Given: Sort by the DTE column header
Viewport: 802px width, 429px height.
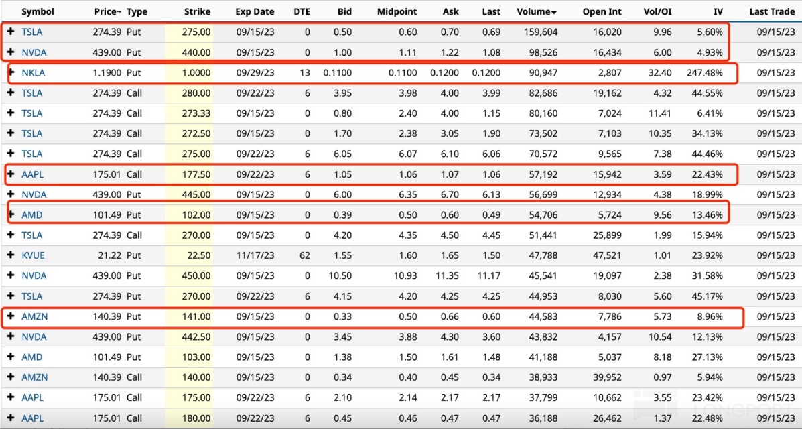Looking at the screenshot, I should tap(302, 11).
